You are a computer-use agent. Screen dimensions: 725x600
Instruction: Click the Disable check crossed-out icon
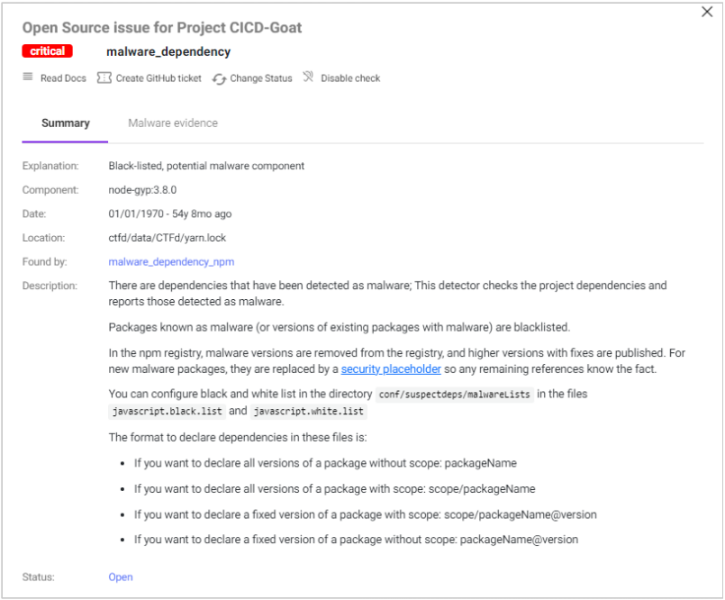click(x=308, y=77)
